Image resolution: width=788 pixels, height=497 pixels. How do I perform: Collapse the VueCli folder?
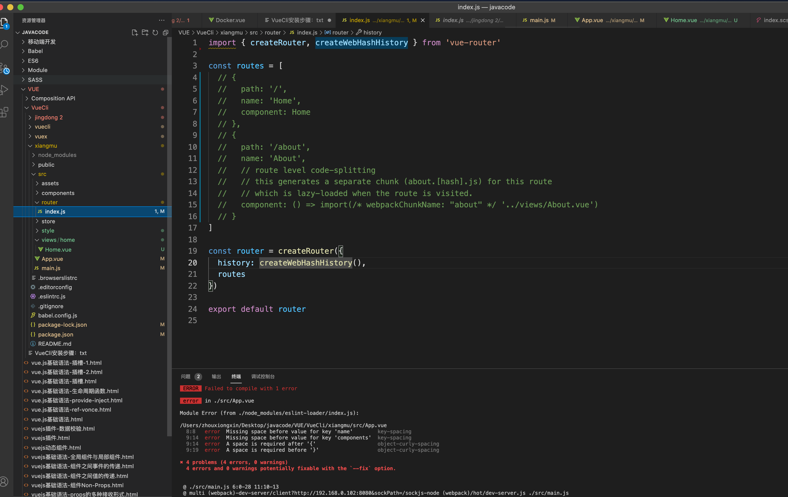[x=27, y=108]
